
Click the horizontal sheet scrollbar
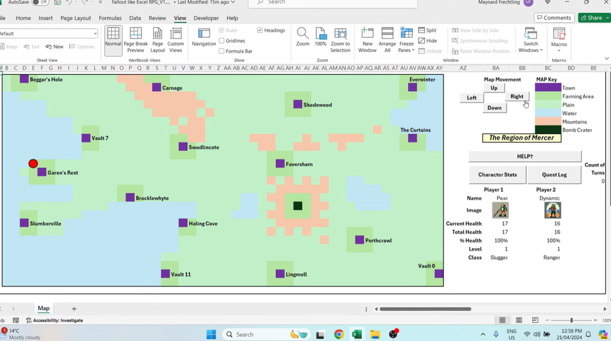(x=425, y=309)
